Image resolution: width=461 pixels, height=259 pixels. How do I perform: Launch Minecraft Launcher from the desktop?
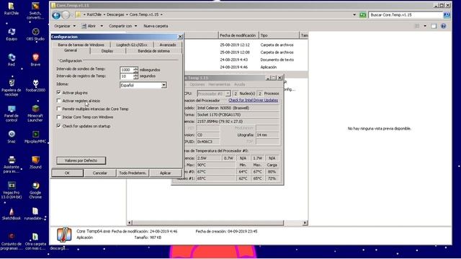35,114
